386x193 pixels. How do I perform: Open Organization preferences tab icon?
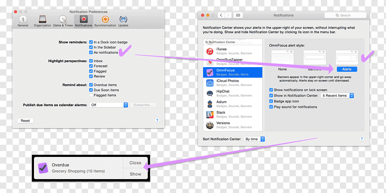(42, 19)
